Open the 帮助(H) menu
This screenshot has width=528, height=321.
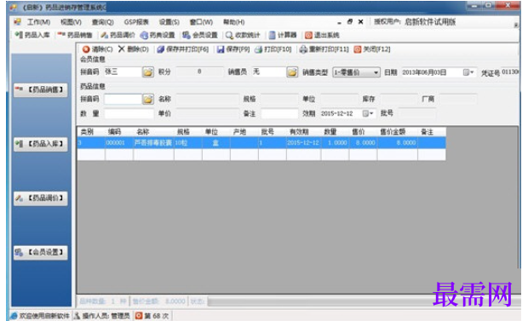tap(233, 22)
